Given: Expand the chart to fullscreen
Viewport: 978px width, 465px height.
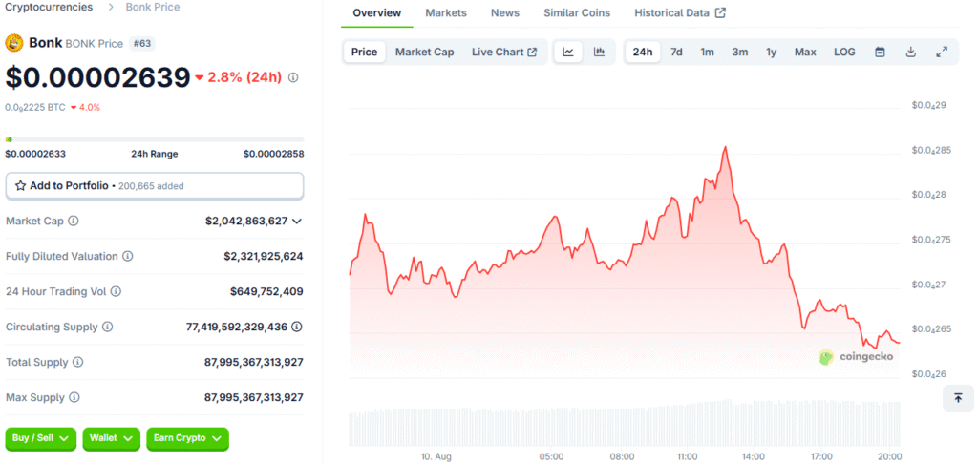Looking at the screenshot, I should tap(942, 53).
